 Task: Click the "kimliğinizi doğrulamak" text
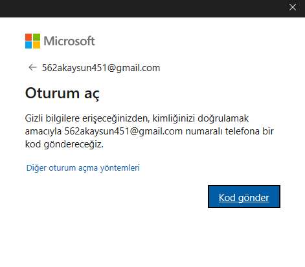click(201, 118)
